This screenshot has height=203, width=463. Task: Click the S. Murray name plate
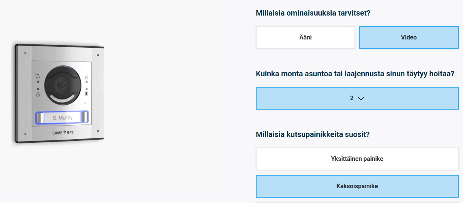tap(62, 118)
